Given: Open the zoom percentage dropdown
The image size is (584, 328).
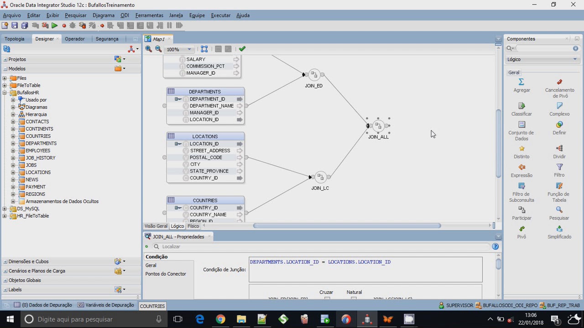Looking at the screenshot, I should pyautogui.click(x=189, y=49).
